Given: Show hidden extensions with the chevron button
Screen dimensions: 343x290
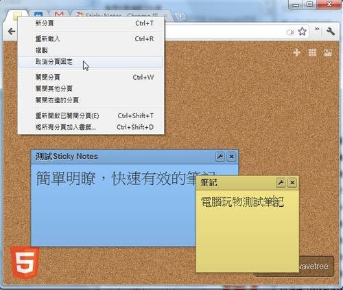Looking at the screenshot, I should [317, 29].
